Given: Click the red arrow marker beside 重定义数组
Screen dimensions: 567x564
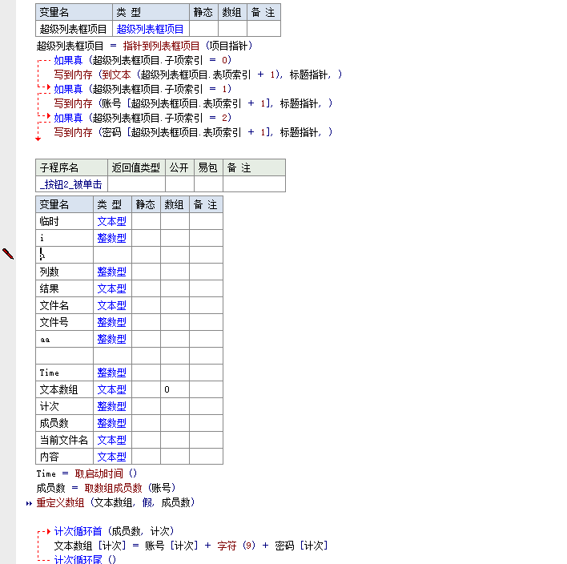Looking at the screenshot, I should (x=30, y=503).
